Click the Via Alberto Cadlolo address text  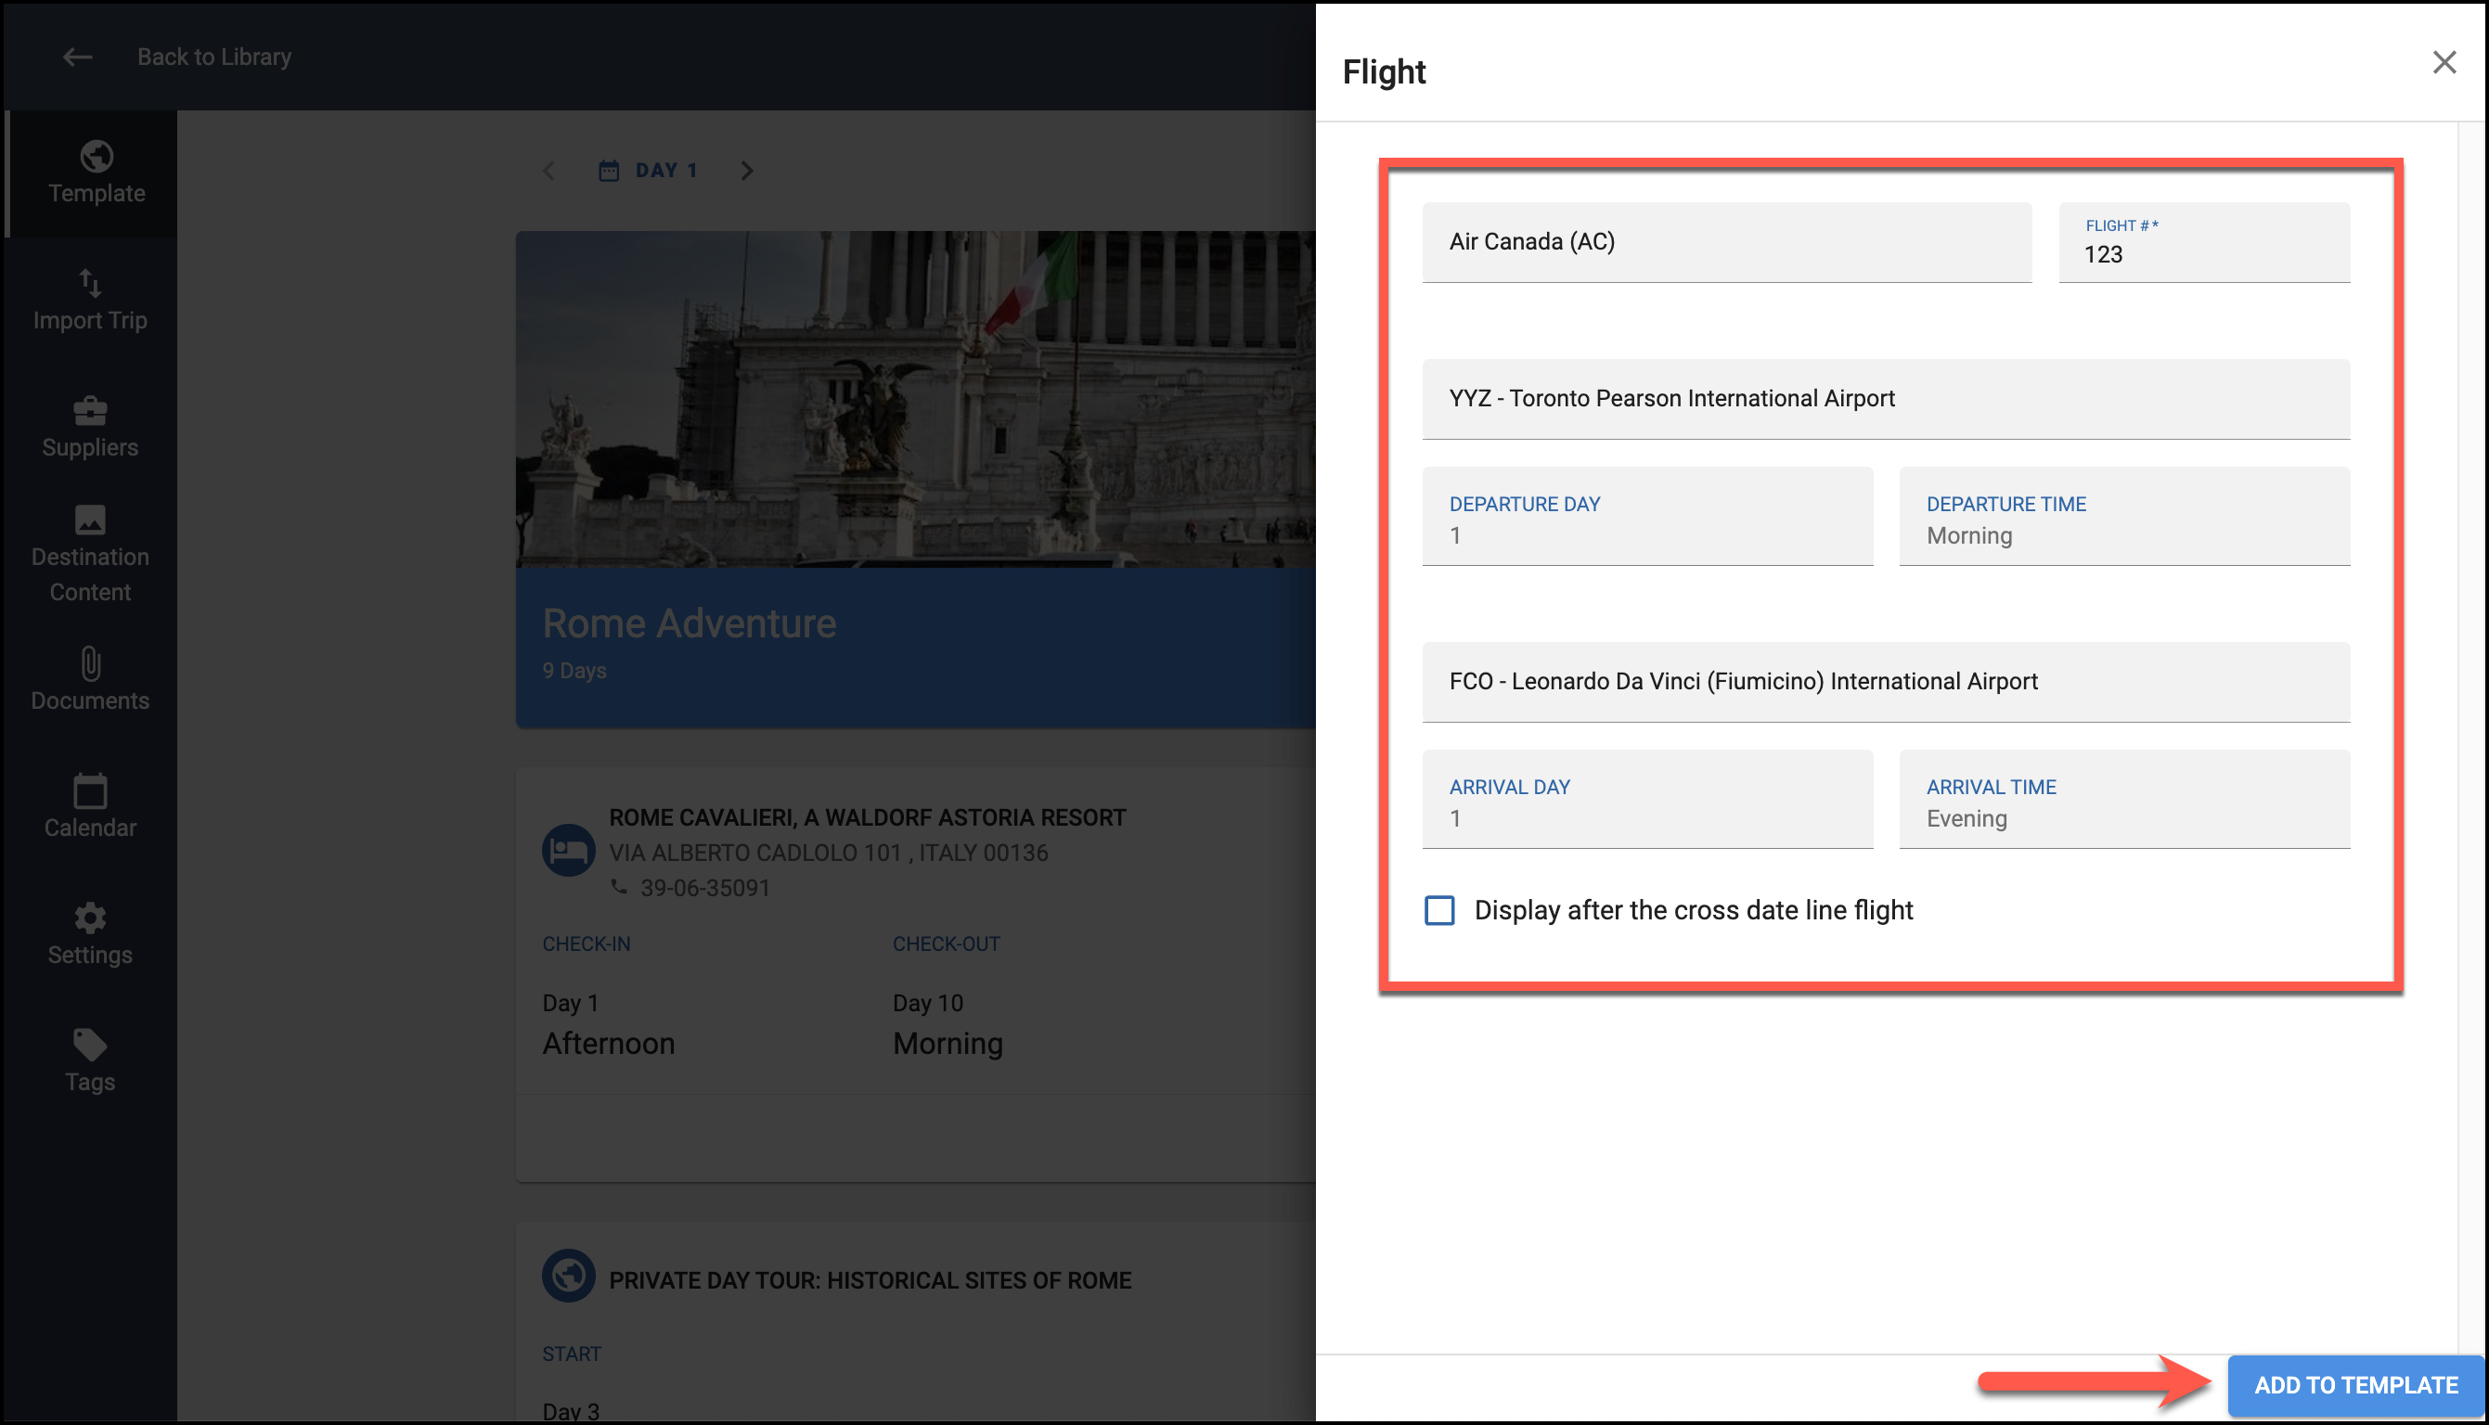pyautogui.click(x=828, y=853)
